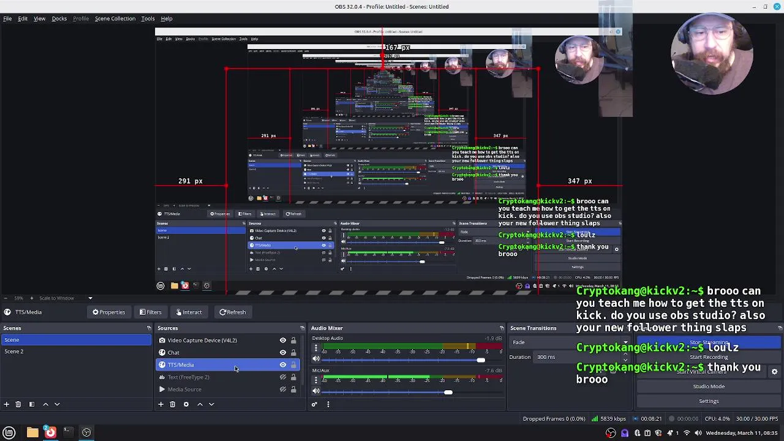The height and width of the screenshot is (441, 784).
Task: Open the Scene Collection menu
Action: 115,18
